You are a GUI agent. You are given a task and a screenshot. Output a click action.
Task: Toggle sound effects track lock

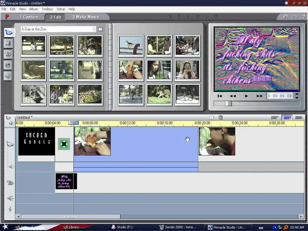(x=10, y=198)
